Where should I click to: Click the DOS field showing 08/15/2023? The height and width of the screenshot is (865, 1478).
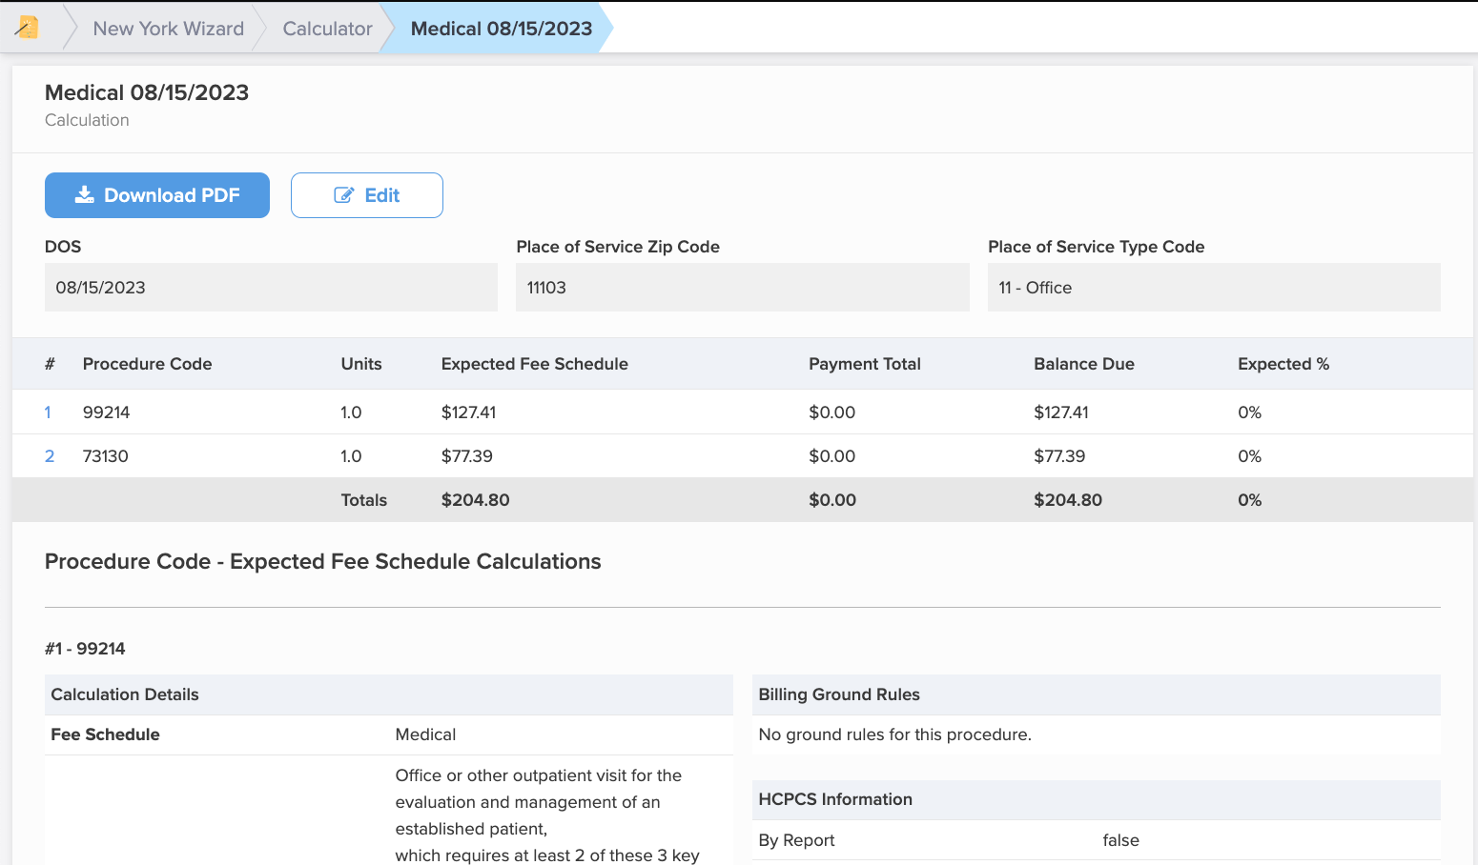click(271, 288)
